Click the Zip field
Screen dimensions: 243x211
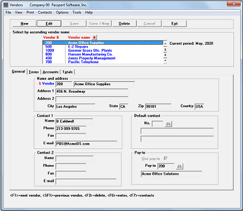[x=158, y=106]
